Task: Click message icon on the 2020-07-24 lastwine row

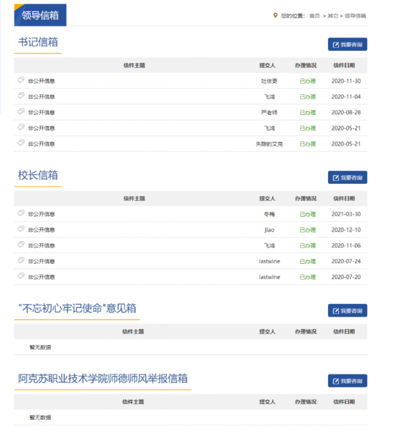Action: (21, 260)
